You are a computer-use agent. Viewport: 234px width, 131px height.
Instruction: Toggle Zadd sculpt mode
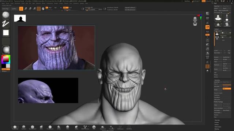point(66,8)
